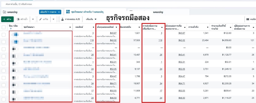Click 34 in the การส่งข้อความ messaging column
The height and width of the screenshot is (103, 256).
161,84
